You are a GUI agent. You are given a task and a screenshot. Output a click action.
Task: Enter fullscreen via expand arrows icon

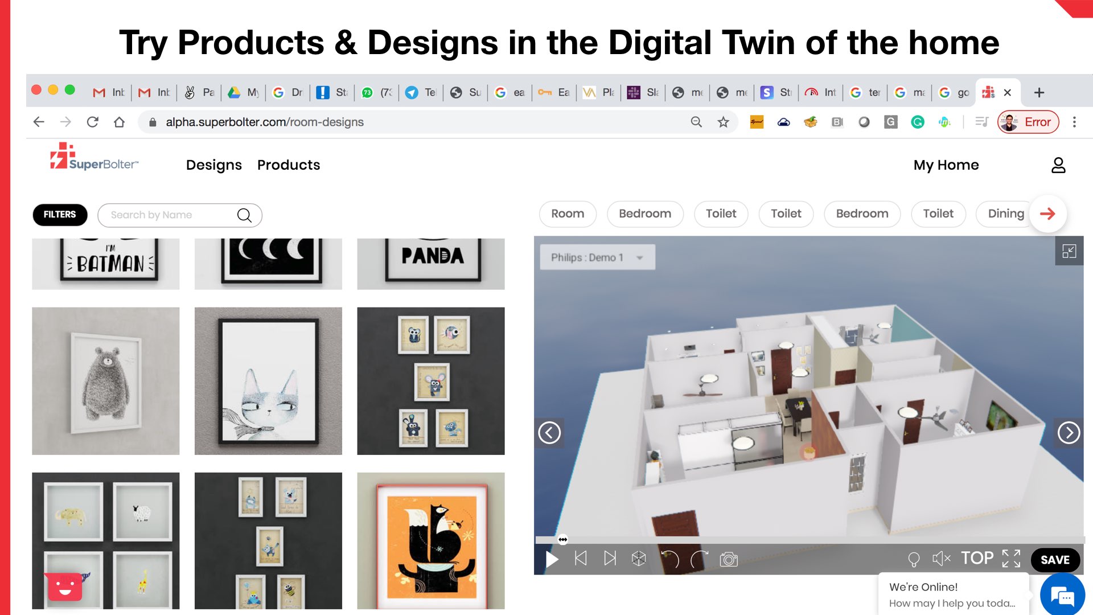click(1011, 559)
